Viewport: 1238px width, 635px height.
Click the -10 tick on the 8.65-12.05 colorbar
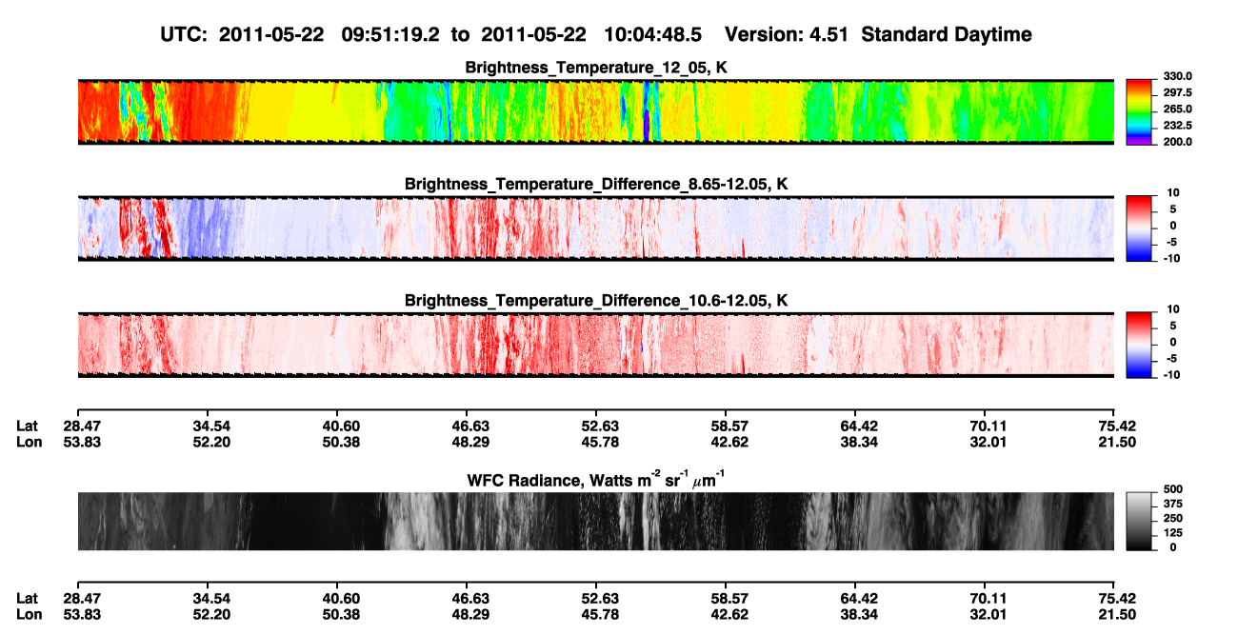[1170, 258]
